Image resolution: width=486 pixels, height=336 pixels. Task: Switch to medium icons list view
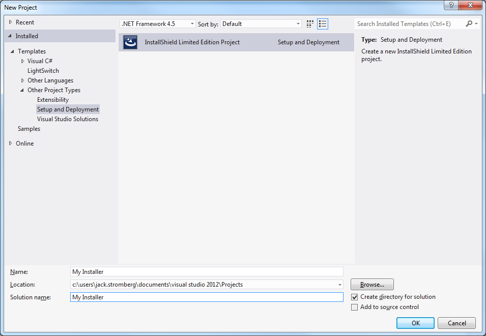coord(323,24)
